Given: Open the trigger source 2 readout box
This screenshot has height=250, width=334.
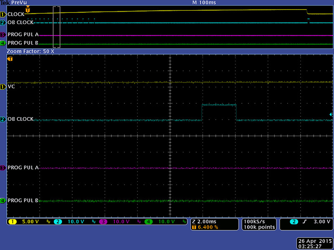Looking at the screenshot, I should pos(306,224).
